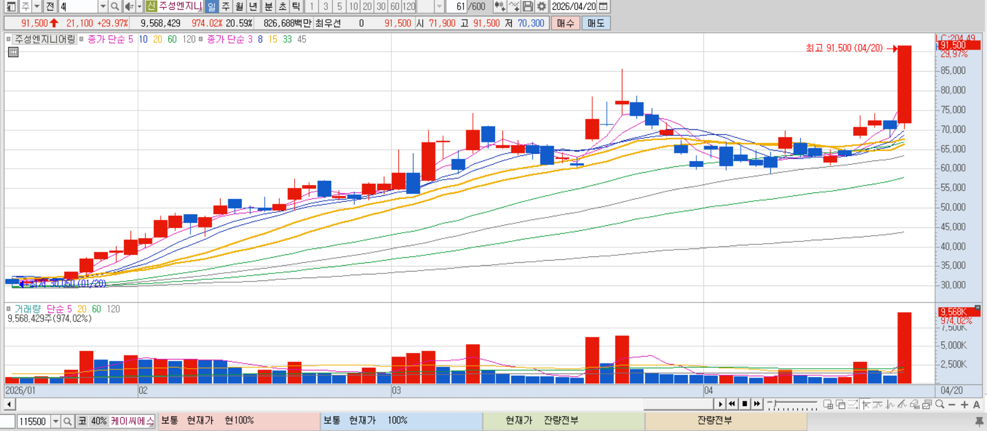
Task: Click the 거래량 volume indicator label
Action: (x=27, y=309)
